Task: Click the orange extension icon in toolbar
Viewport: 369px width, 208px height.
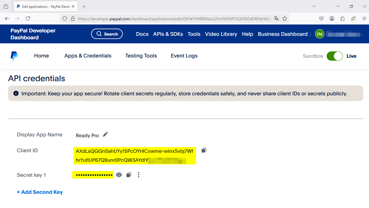Action: click(353, 18)
